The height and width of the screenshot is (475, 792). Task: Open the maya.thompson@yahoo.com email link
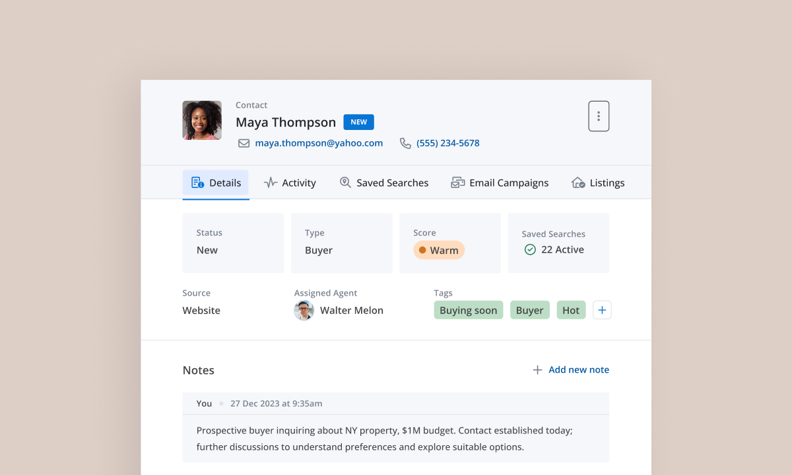(319, 143)
